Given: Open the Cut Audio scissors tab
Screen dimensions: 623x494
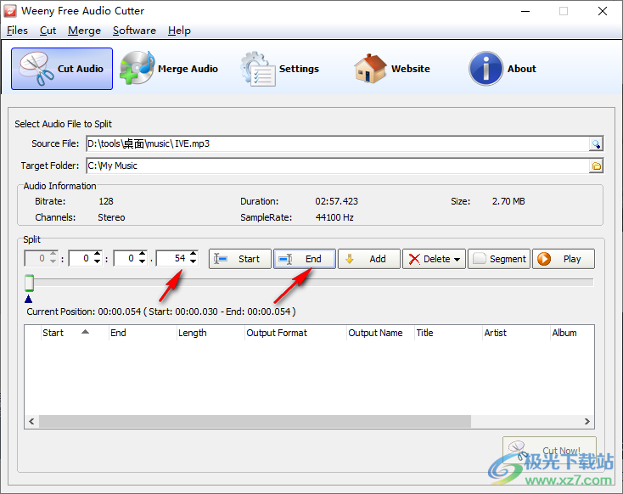Looking at the screenshot, I should click(x=62, y=69).
